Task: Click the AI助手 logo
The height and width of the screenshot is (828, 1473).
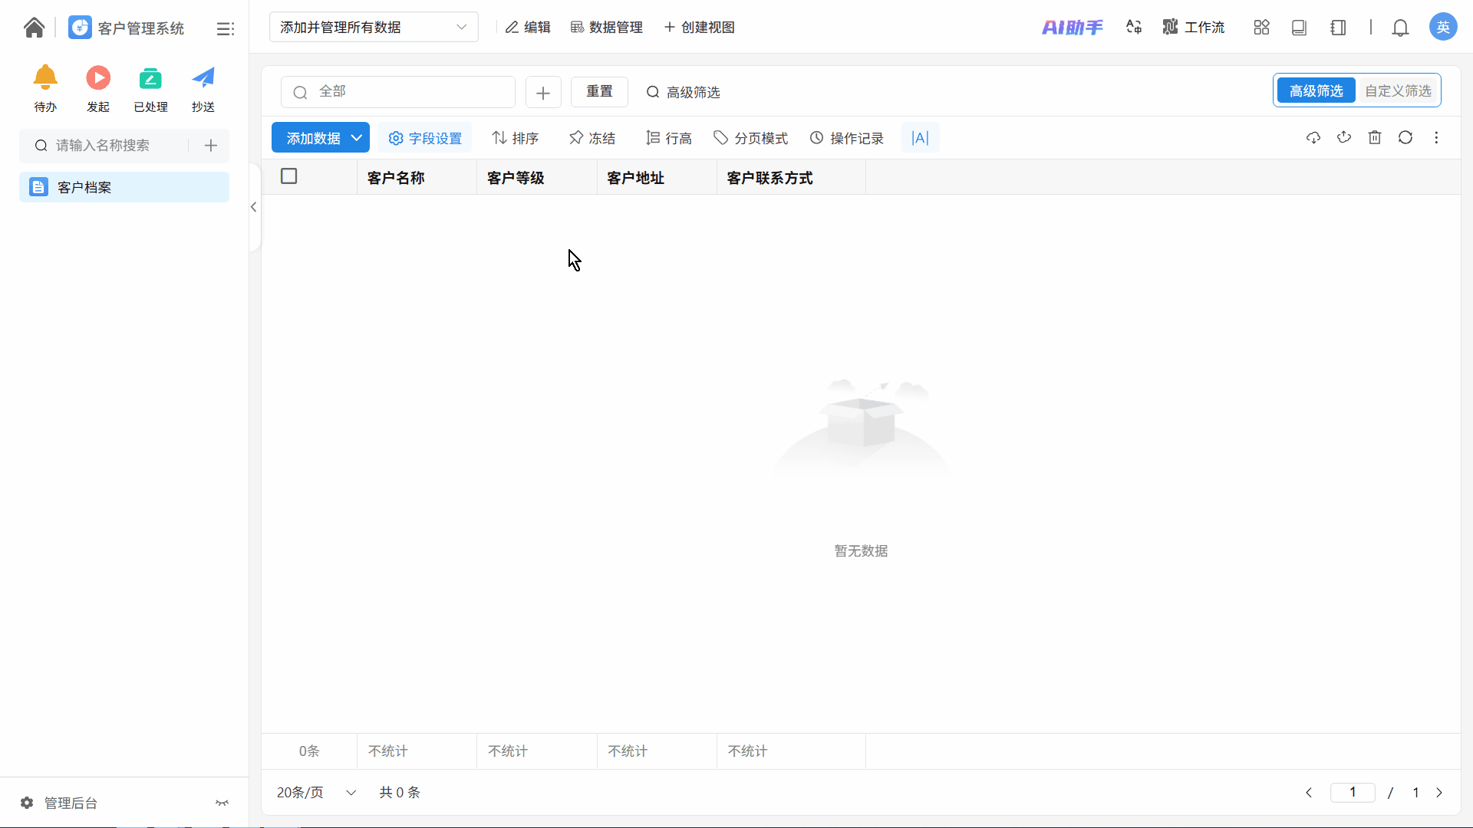Action: click(x=1072, y=28)
